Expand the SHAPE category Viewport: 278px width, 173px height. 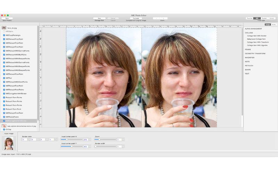click(248, 70)
